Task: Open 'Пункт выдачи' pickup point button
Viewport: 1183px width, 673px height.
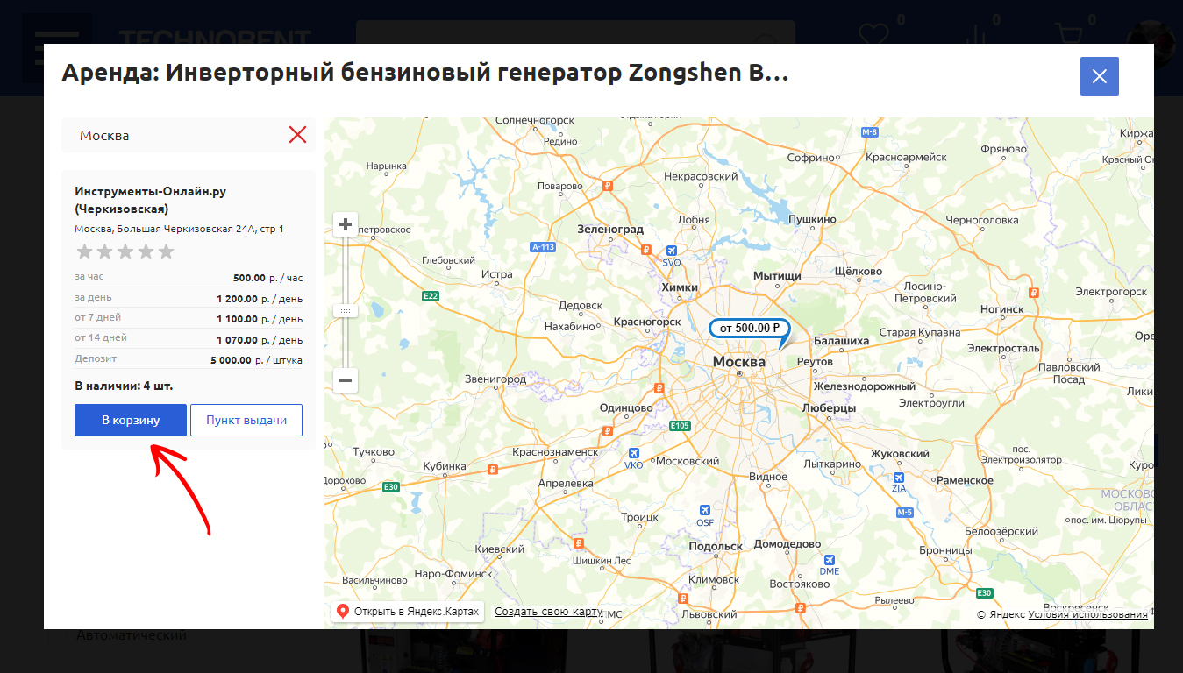Action: tap(246, 420)
